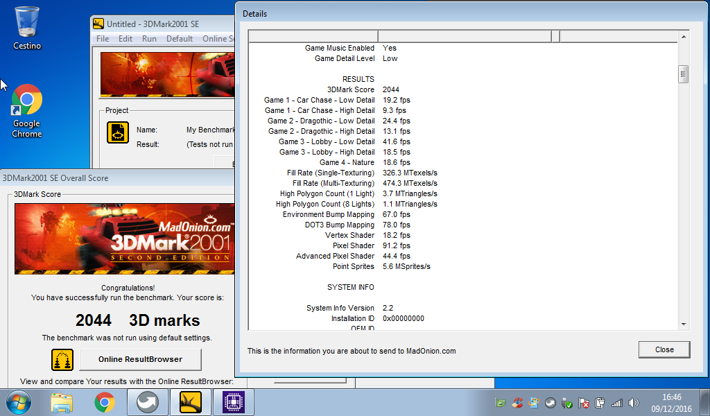Click the trees icon beside Online ResultBrowser
710x416 pixels.
click(x=62, y=359)
